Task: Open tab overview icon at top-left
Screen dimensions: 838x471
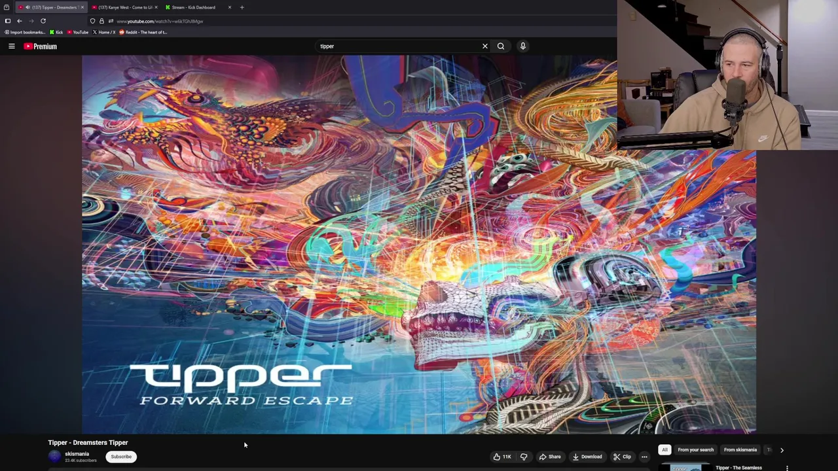Action: tap(7, 7)
